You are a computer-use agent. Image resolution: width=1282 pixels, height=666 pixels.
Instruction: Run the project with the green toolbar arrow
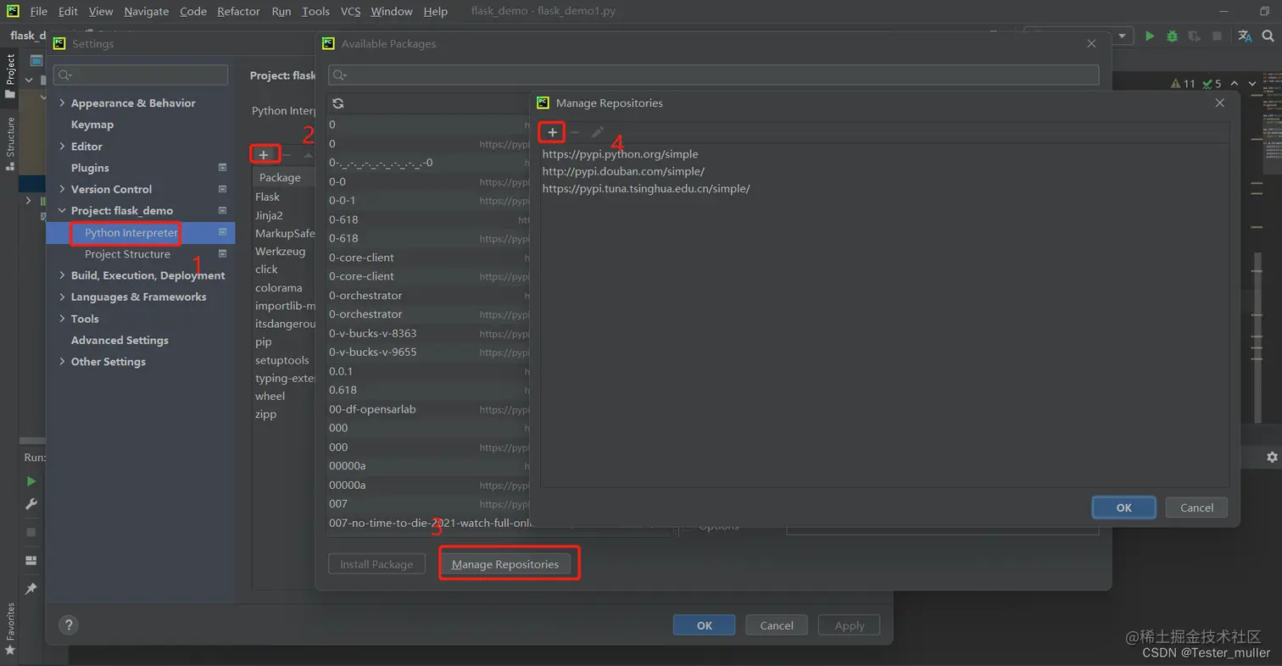[1150, 36]
